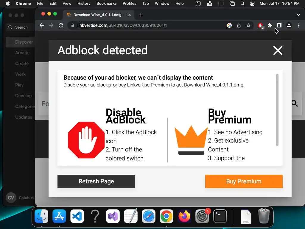Open the Chrome extensions puzzle icon
The width and height of the screenshot is (305, 229).
click(270, 26)
